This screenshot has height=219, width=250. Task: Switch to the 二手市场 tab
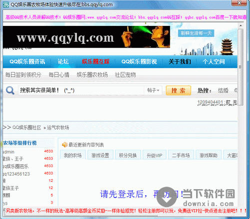181,155
